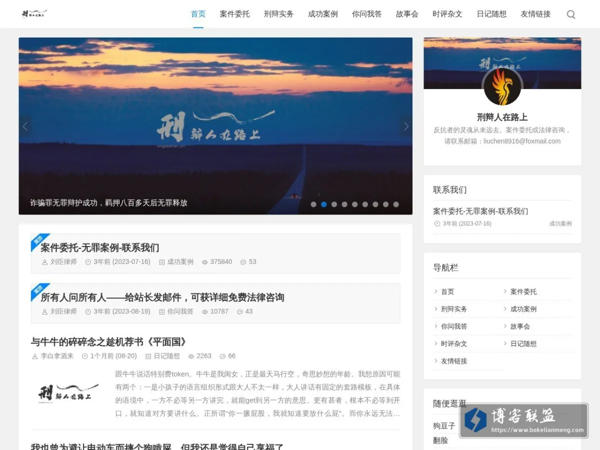Select first carousel dot indicator
The height and width of the screenshot is (450, 600).
click(x=313, y=204)
